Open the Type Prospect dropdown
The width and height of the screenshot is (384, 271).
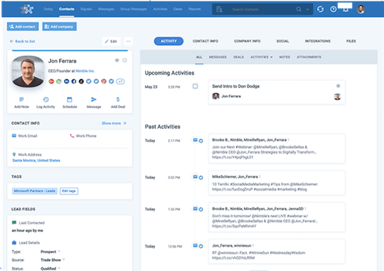(50, 252)
